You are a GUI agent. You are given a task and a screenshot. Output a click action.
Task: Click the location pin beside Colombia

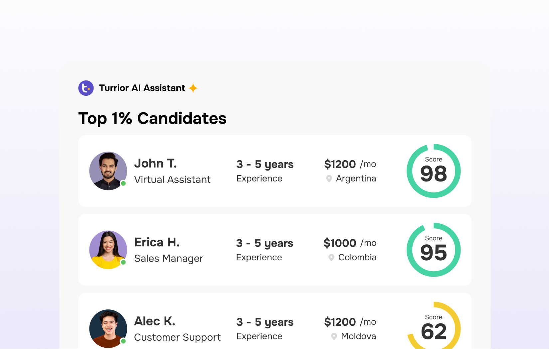click(x=331, y=258)
